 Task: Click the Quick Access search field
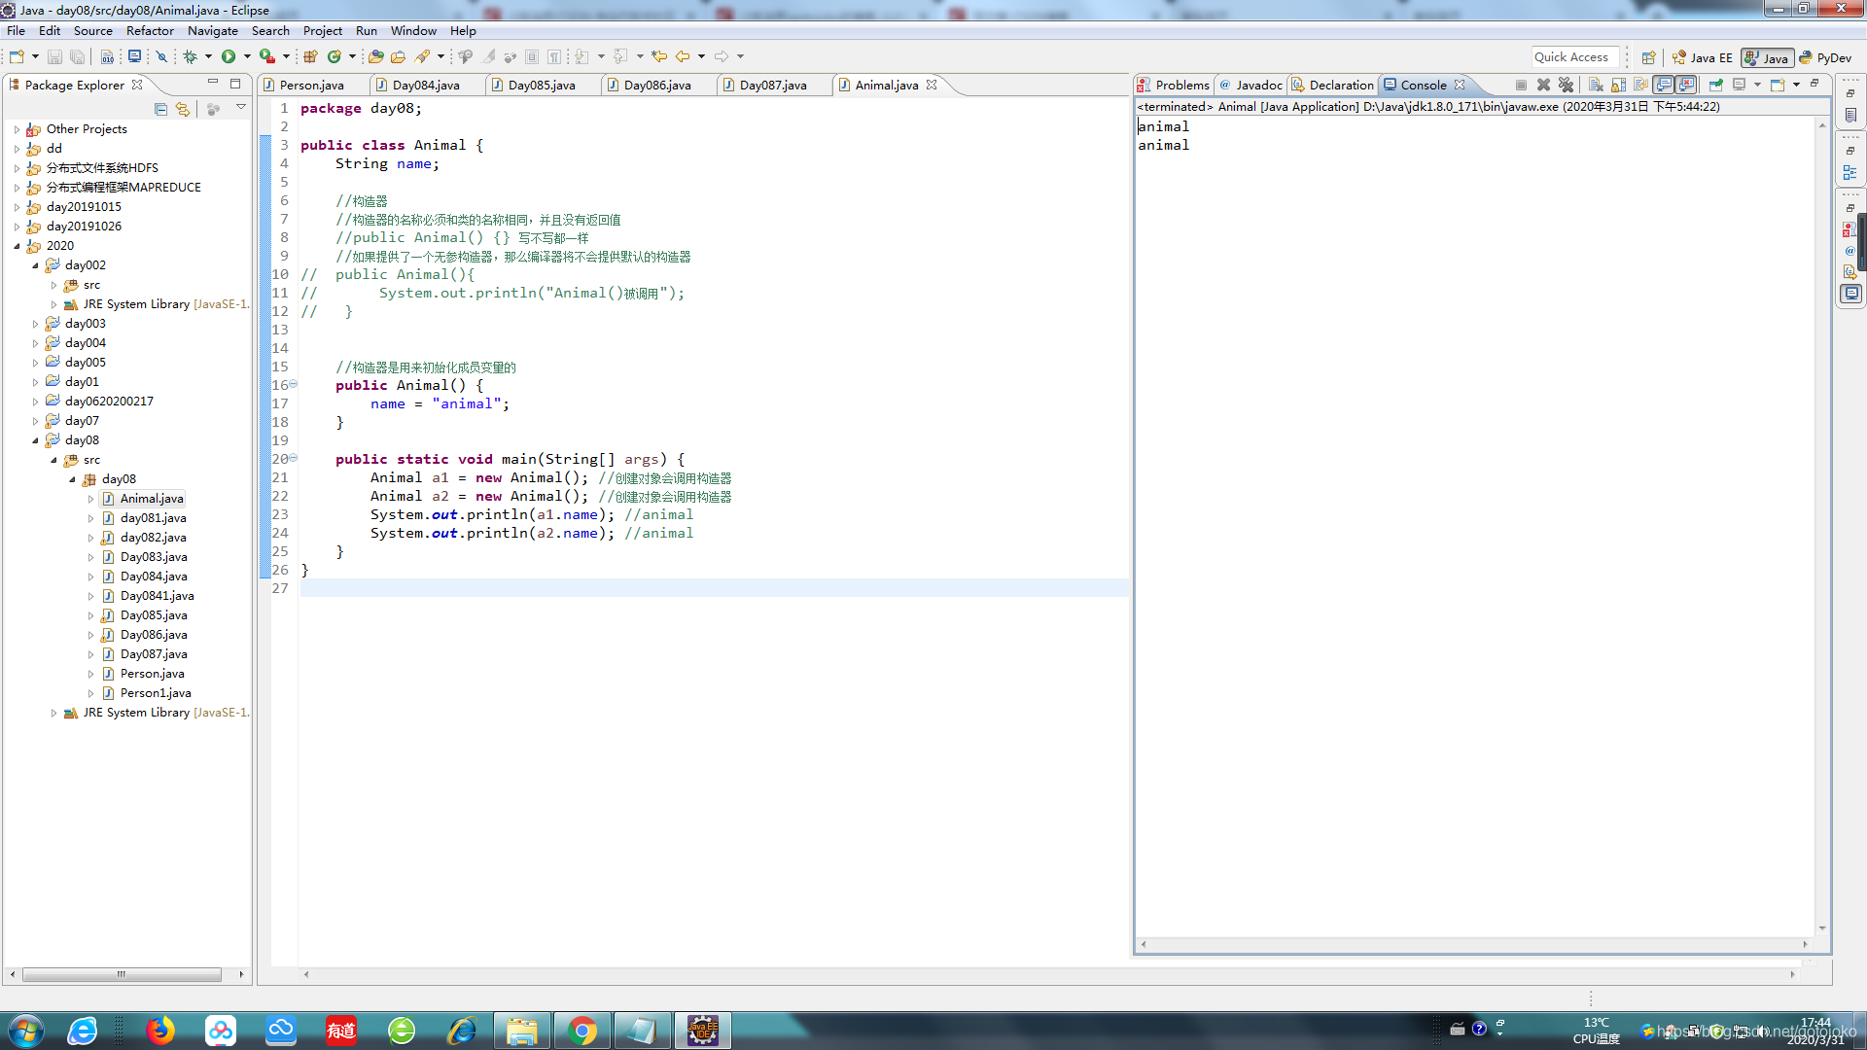point(1574,57)
